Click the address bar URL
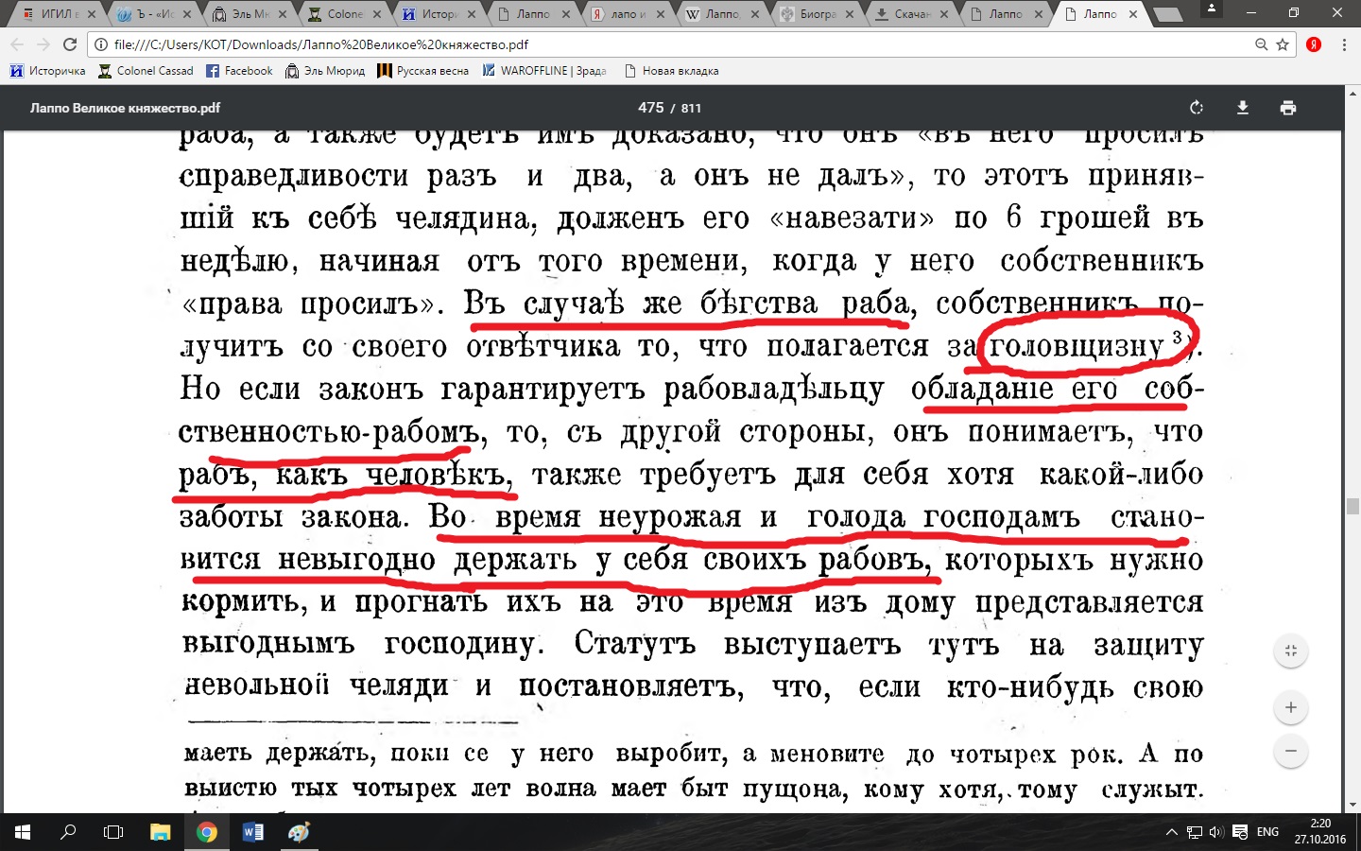The width and height of the screenshot is (1361, 851). [x=321, y=44]
